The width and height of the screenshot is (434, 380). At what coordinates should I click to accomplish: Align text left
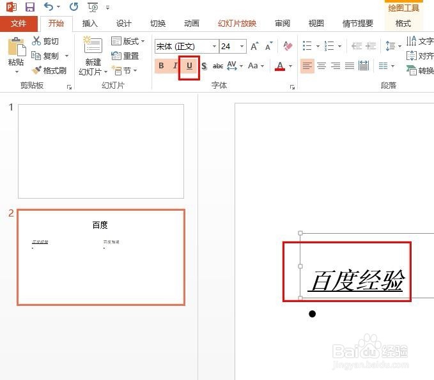coord(307,66)
